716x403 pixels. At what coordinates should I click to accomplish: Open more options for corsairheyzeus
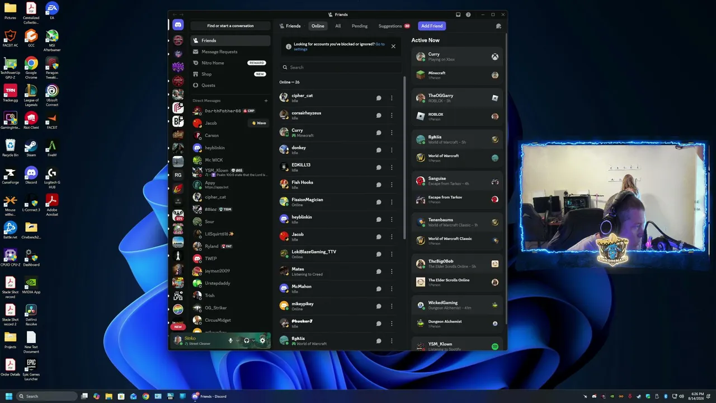(392, 115)
